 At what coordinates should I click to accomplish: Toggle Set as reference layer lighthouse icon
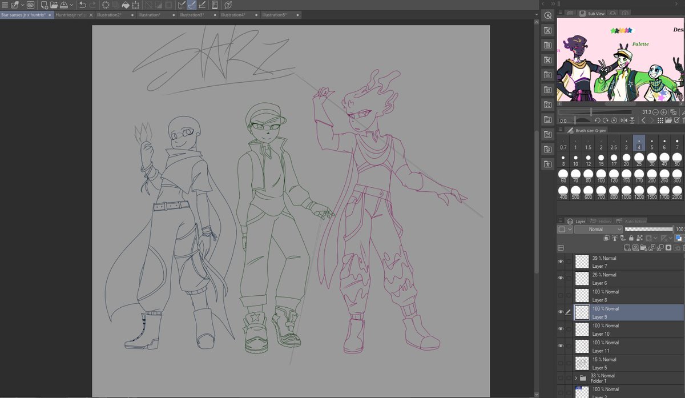614,238
